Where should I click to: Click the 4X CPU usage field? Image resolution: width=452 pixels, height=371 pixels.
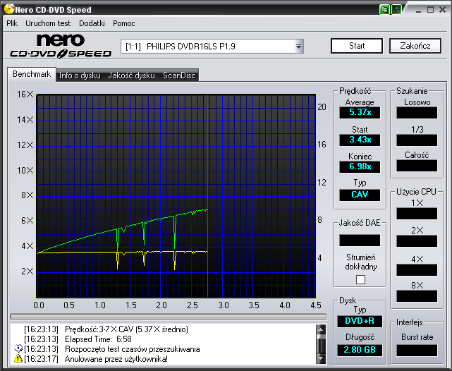[417, 270]
